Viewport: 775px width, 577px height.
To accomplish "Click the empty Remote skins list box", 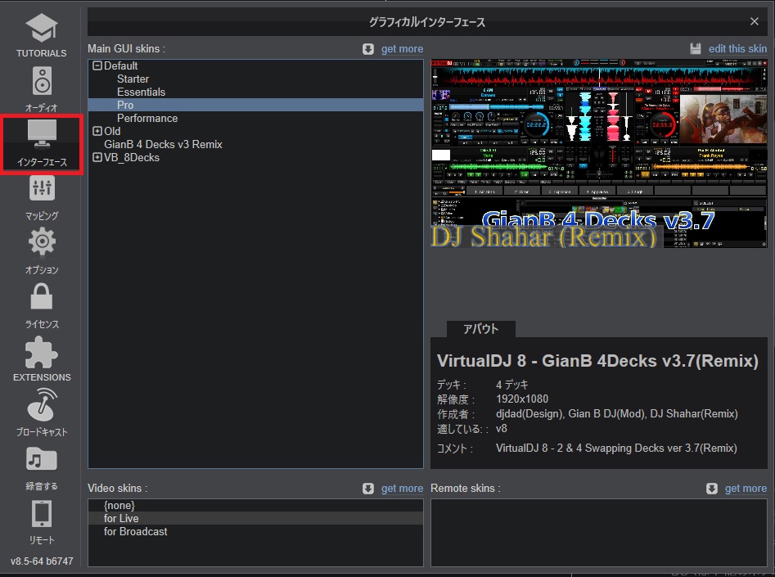I will pyautogui.click(x=598, y=533).
